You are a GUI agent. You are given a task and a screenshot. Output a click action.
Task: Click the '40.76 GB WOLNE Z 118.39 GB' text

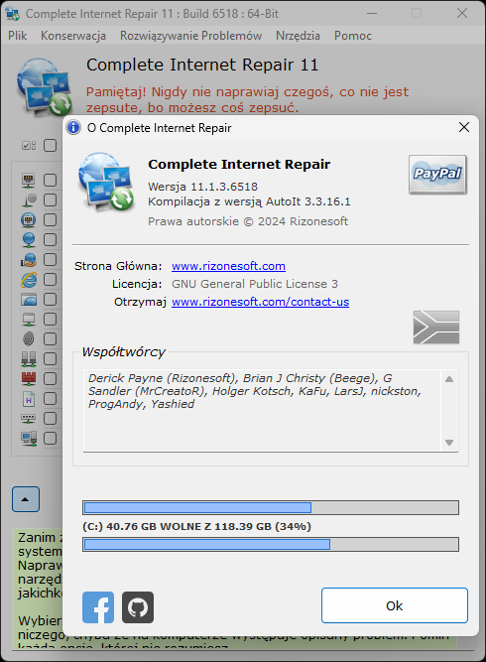coord(189,526)
